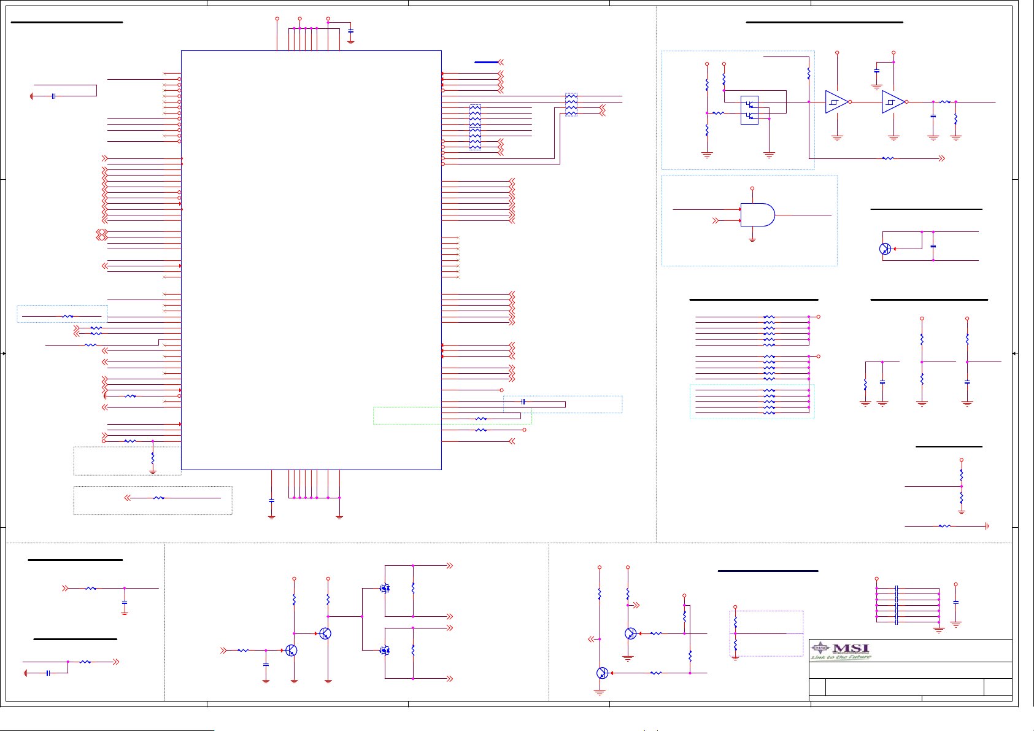1034x731 pixels.
Task: Pick the Schmitt inverter fed by transistor pair
Action: (x=838, y=102)
